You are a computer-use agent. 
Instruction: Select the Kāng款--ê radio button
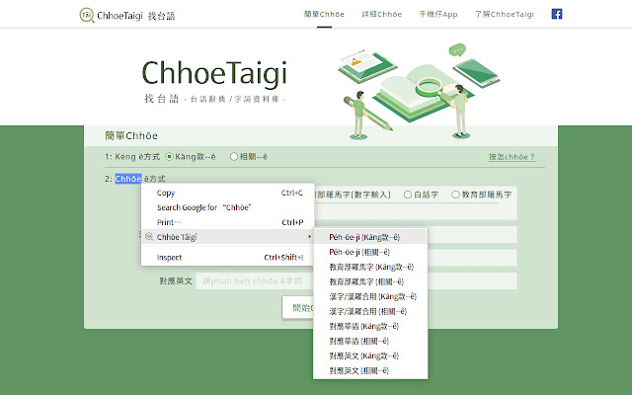point(169,156)
